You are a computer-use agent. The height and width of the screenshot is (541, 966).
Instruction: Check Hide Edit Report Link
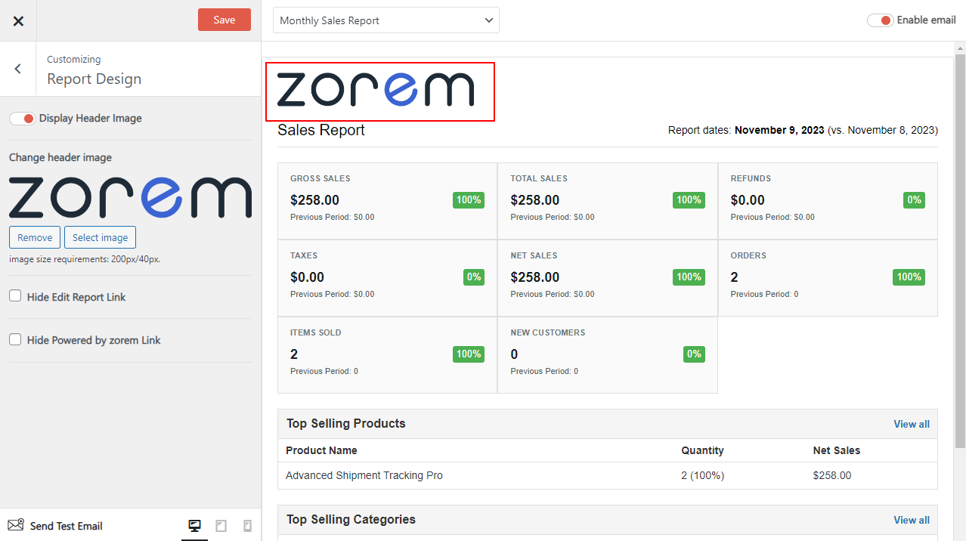14,296
